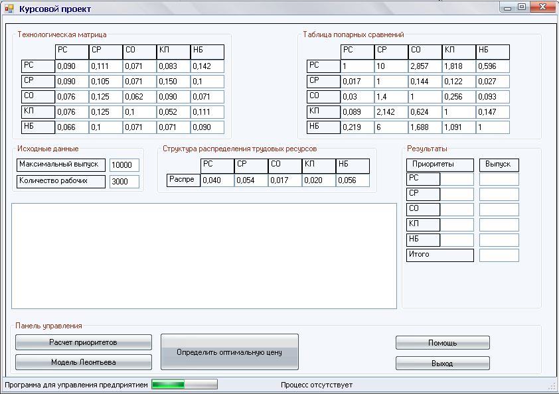Minimize the Курсовой проект window
Viewport: 559px width, 394px height.
pyautogui.click(x=508, y=7)
